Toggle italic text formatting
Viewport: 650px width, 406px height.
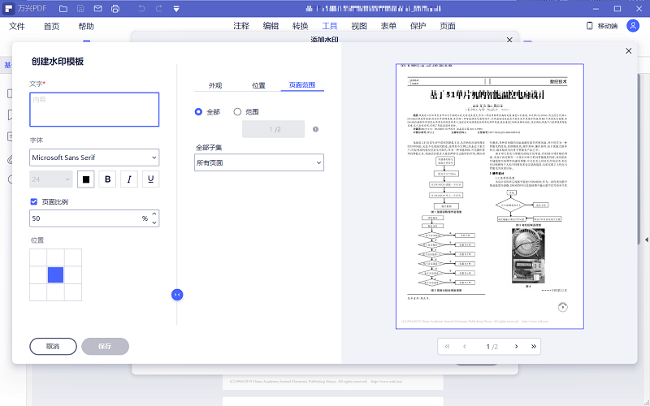(128, 179)
